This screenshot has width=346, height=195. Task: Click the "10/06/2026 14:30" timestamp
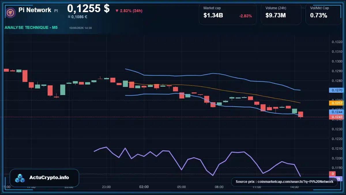pyautogui.click(x=80, y=28)
